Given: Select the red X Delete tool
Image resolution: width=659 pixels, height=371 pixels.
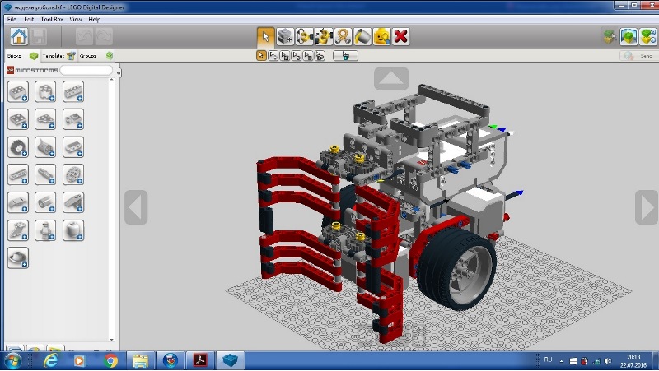Looking at the screenshot, I should 401,37.
